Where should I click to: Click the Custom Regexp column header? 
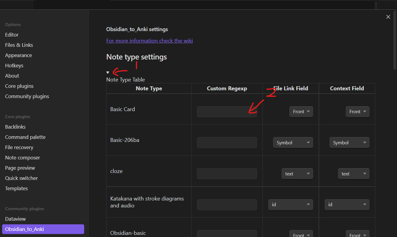pyautogui.click(x=227, y=88)
